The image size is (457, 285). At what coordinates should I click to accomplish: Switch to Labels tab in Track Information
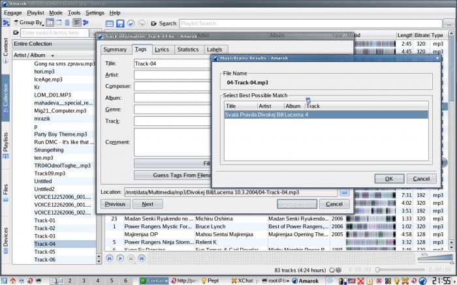tap(215, 50)
